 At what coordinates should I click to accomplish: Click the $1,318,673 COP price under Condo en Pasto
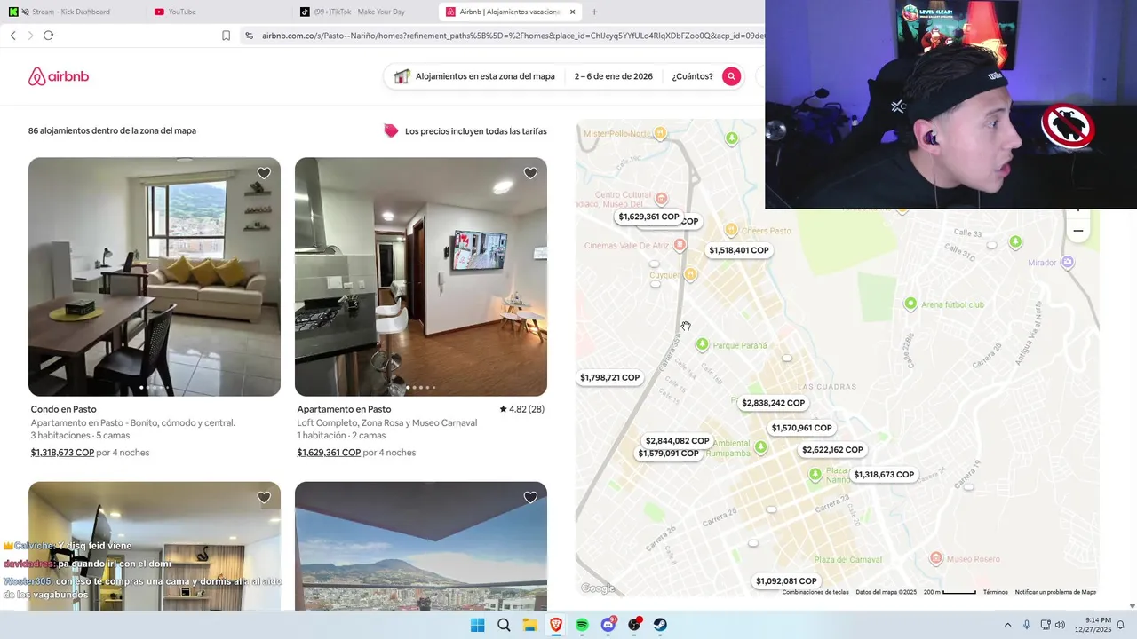62,453
